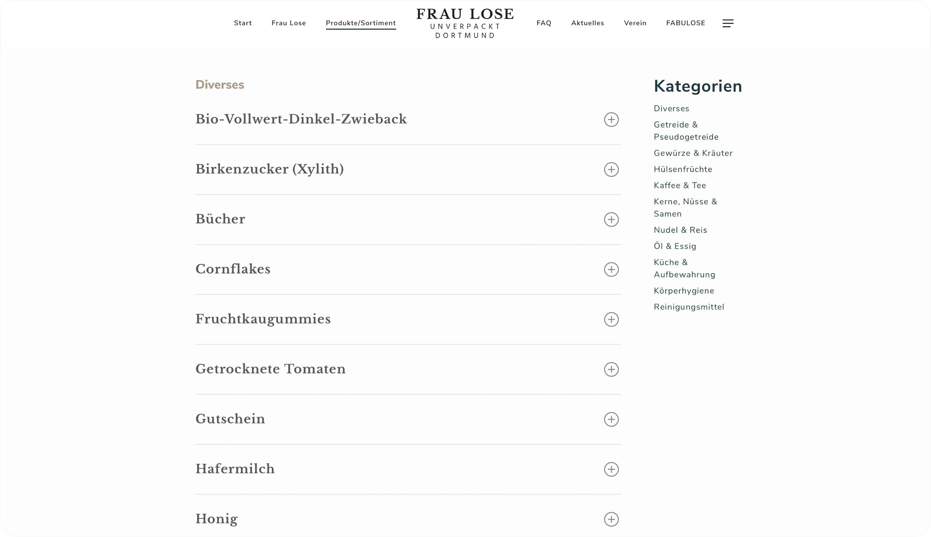Navigate to the FABULOSE page
This screenshot has width=931, height=537.
(685, 23)
